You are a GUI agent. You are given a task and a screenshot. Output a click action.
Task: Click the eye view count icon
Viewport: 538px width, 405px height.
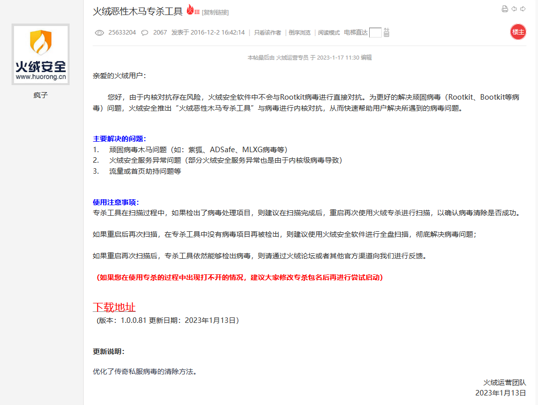[x=99, y=33]
